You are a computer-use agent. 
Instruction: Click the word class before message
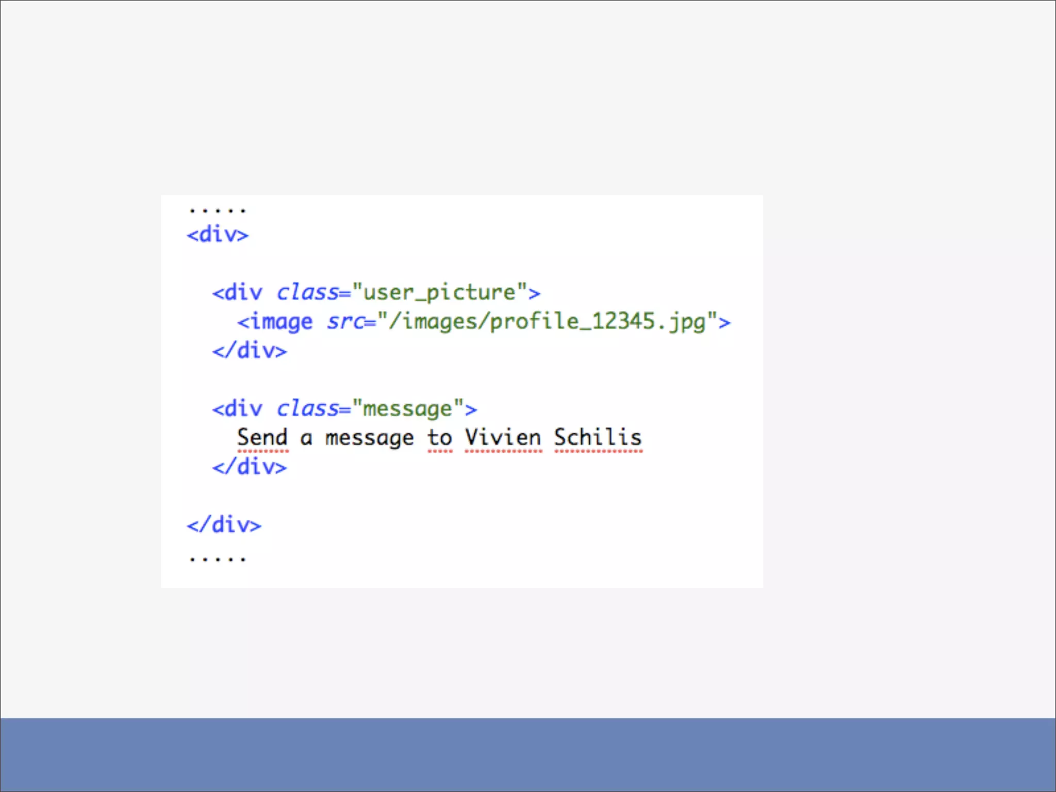307,409
